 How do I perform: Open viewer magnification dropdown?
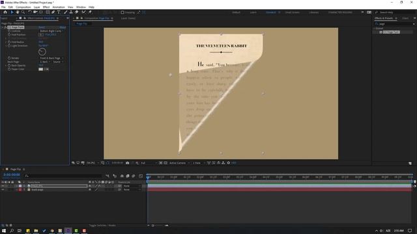(93, 163)
